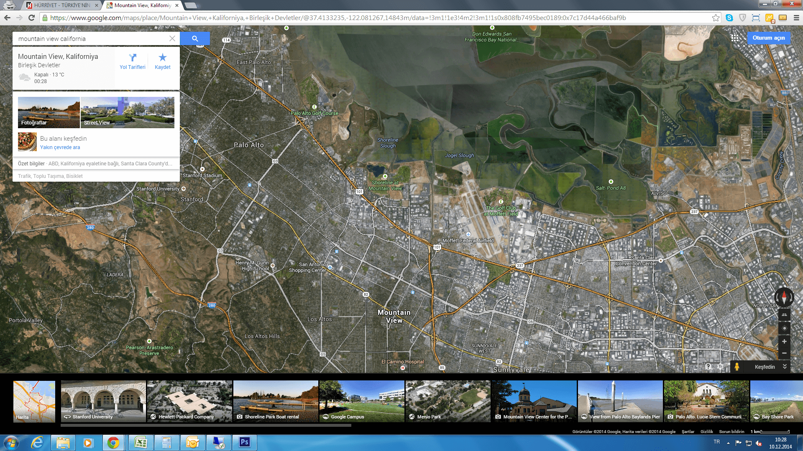Click the browser forward arrow
This screenshot has width=803, height=451.
coord(19,18)
